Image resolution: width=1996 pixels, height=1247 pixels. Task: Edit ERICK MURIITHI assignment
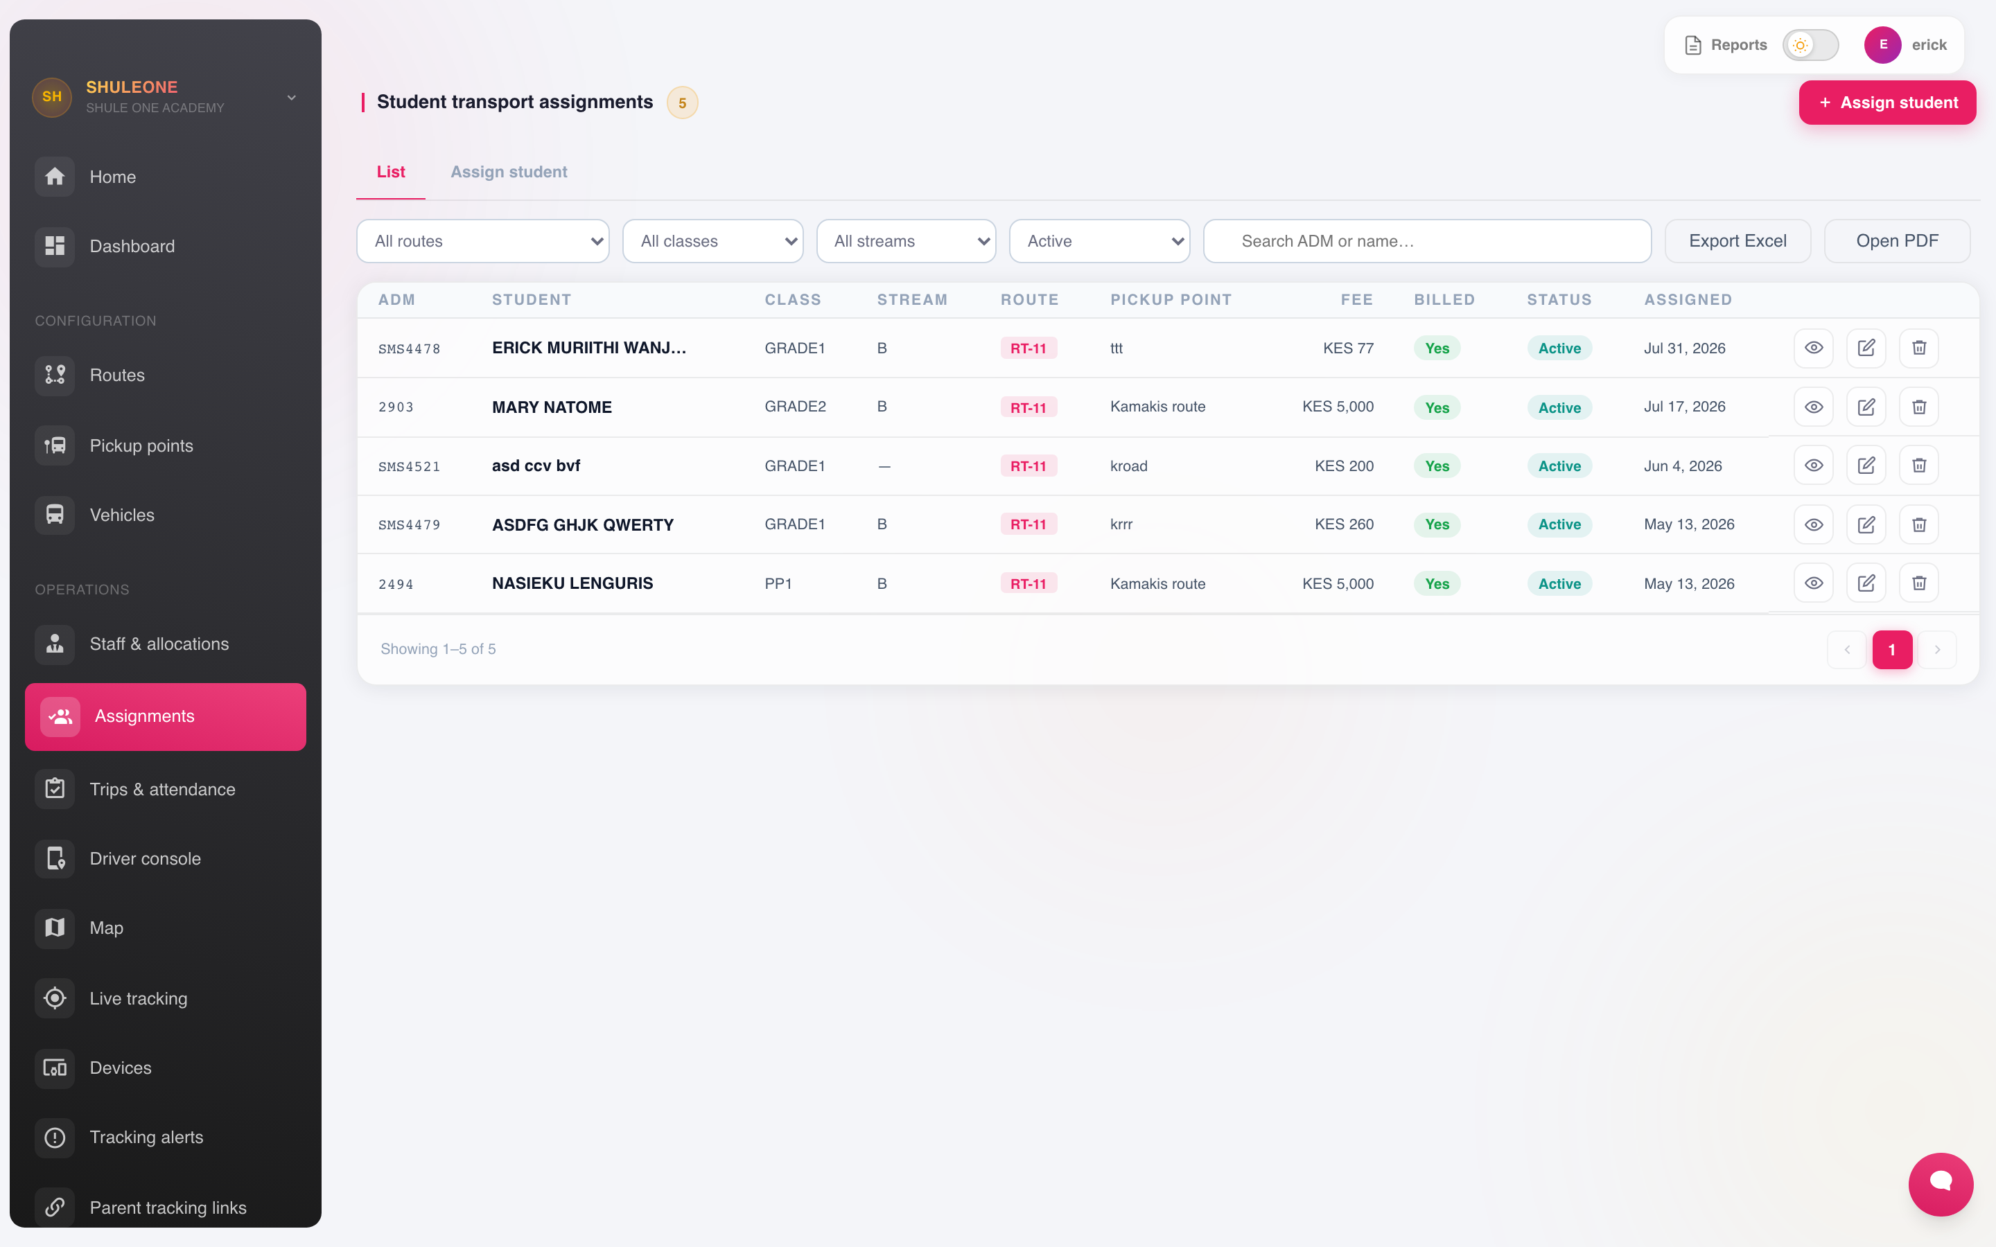pyautogui.click(x=1866, y=348)
